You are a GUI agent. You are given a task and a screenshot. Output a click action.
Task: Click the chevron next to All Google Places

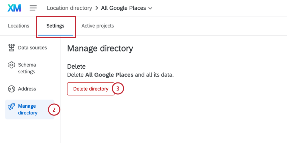click(150, 8)
